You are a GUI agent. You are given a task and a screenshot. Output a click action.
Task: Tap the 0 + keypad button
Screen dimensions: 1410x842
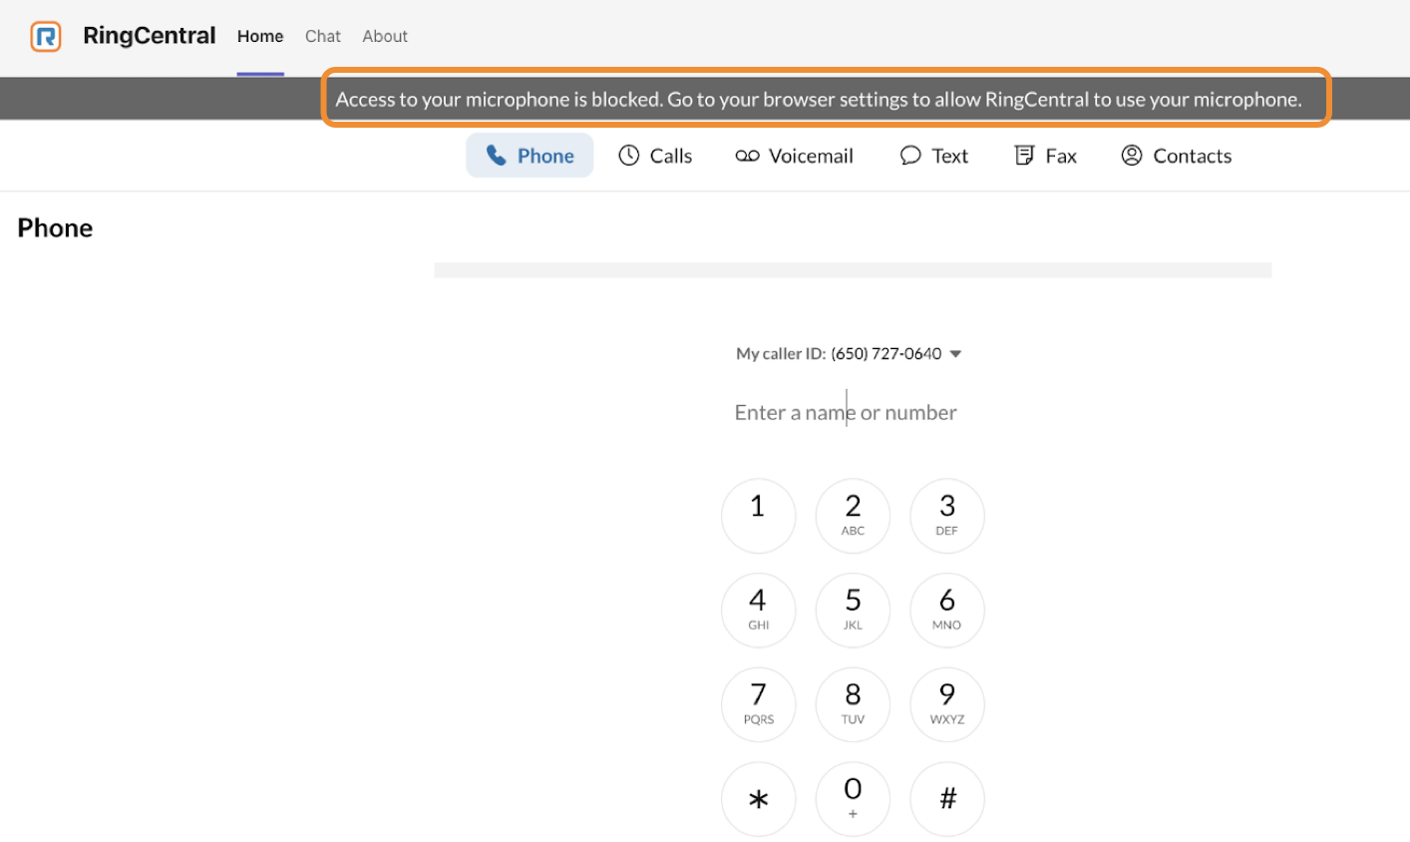pyautogui.click(x=853, y=799)
